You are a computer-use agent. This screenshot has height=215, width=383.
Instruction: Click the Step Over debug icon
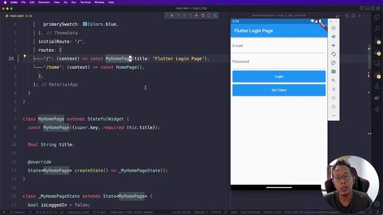pyautogui.click(x=178, y=16)
